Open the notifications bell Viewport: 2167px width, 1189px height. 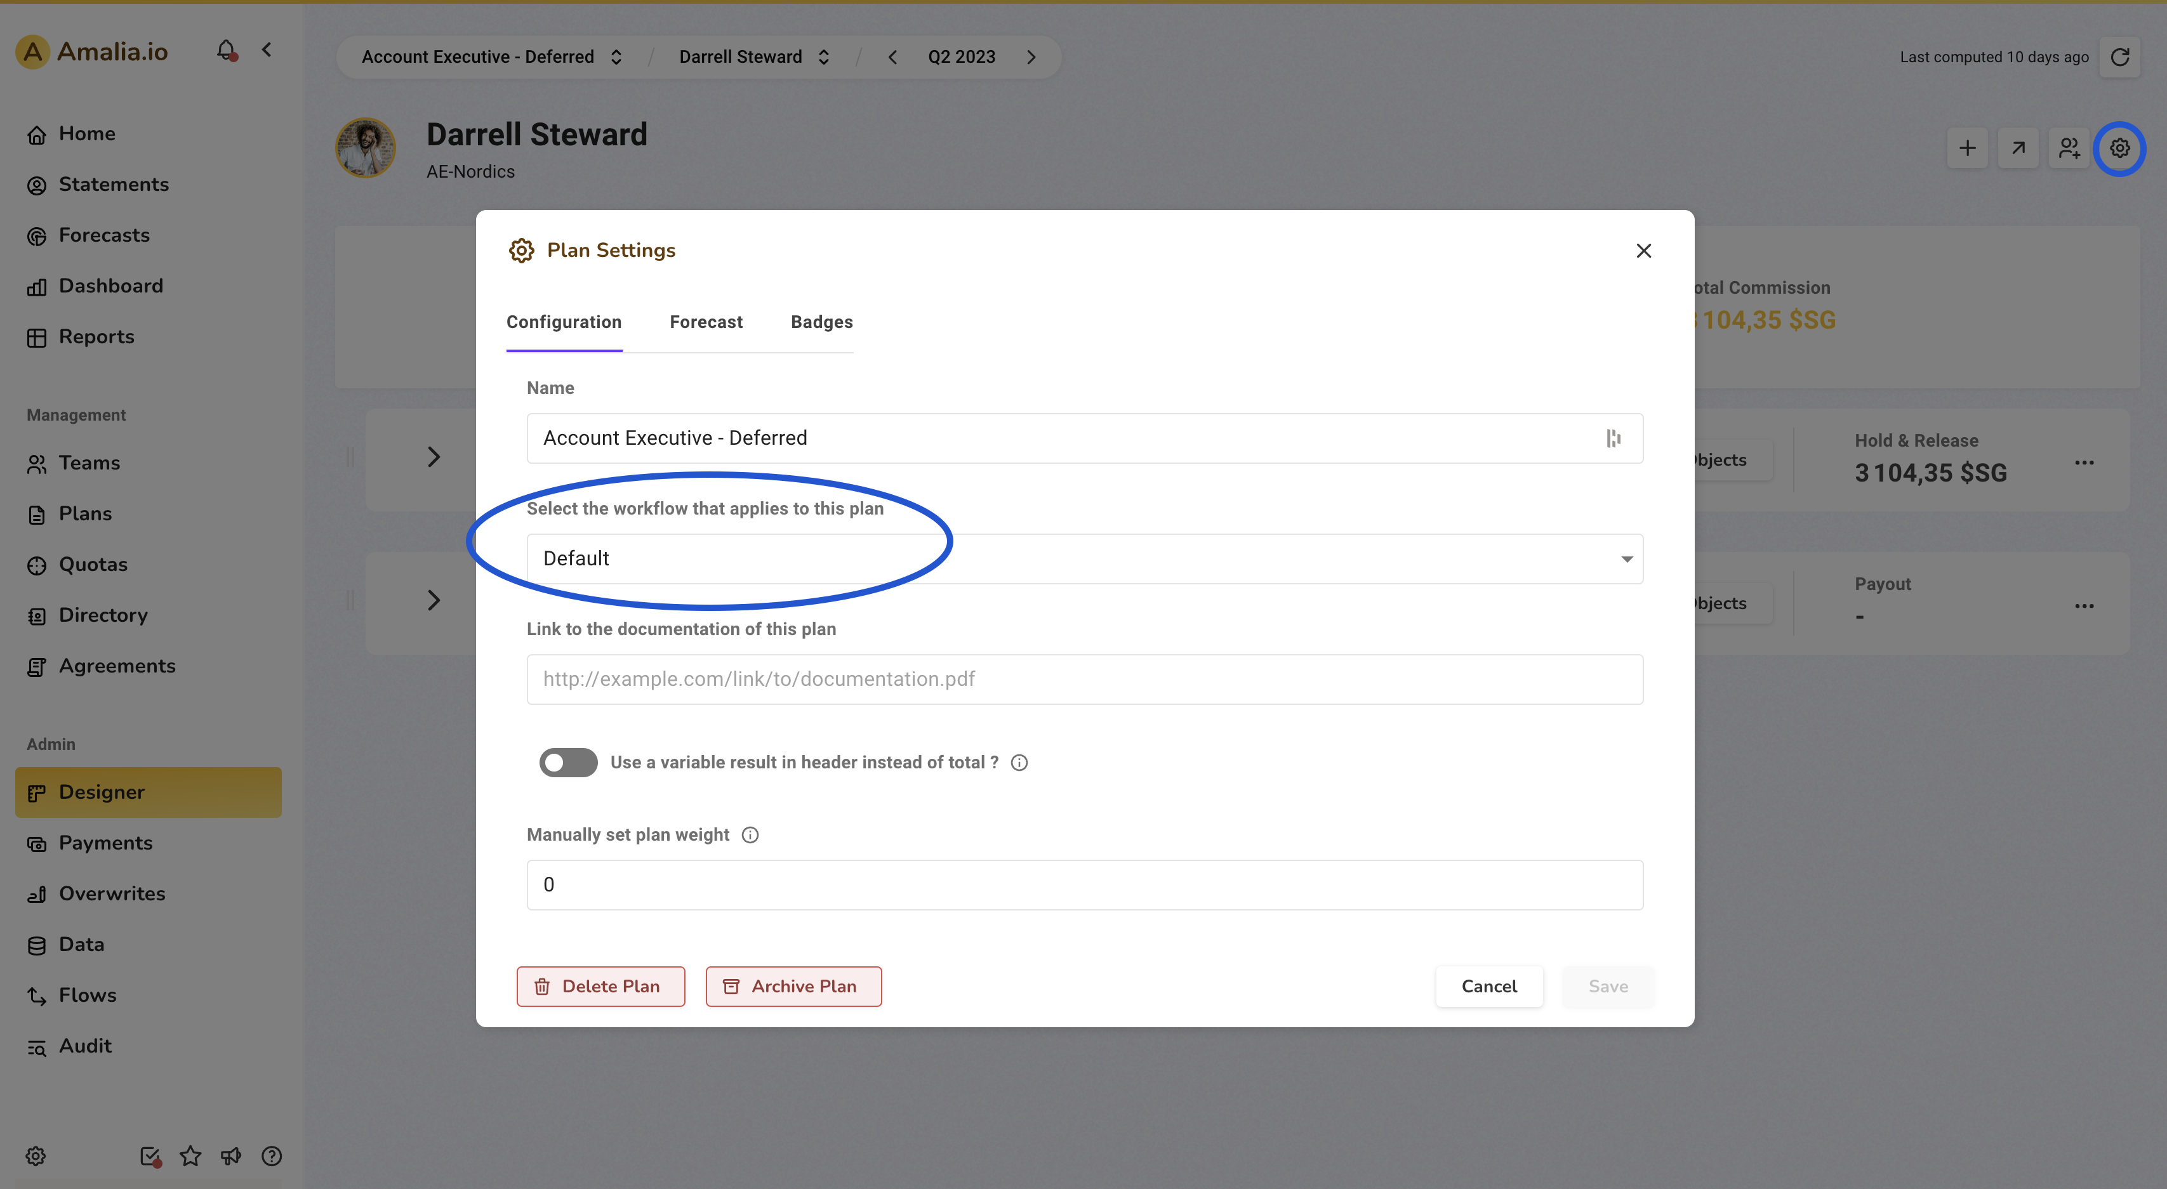pos(227,51)
